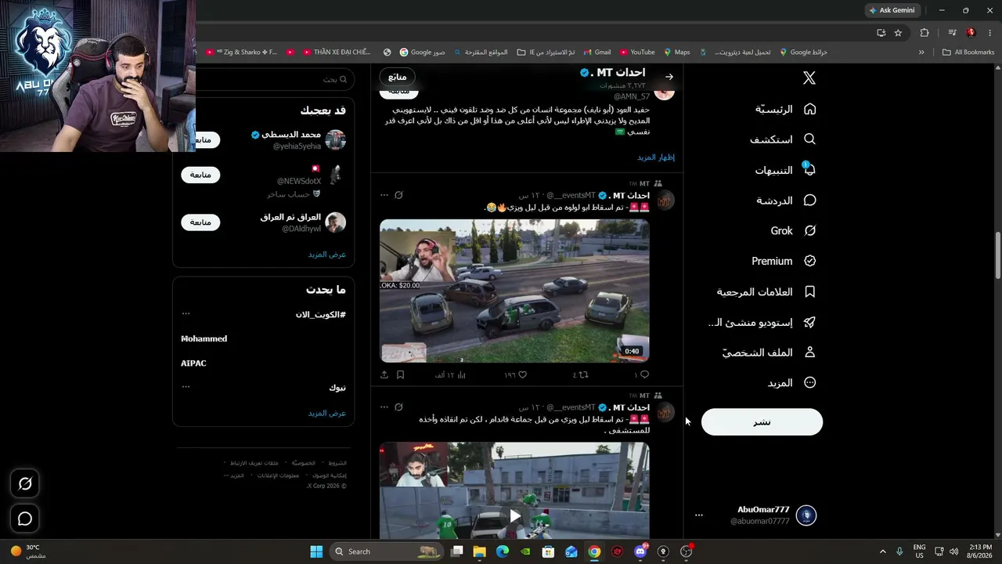The image size is (1002, 564).
Task: Click الشروط terms footer link
Action: coord(337,463)
